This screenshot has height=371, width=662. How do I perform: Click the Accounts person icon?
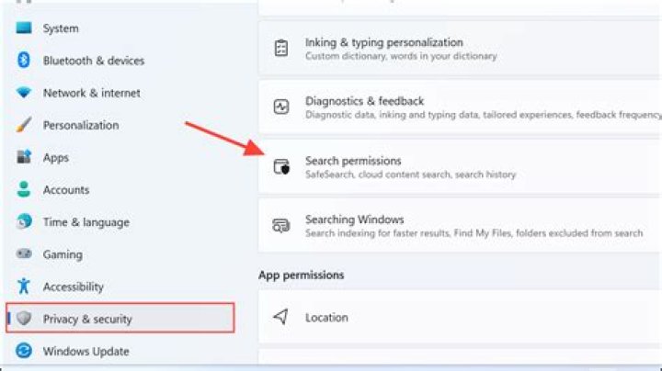point(24,189)
